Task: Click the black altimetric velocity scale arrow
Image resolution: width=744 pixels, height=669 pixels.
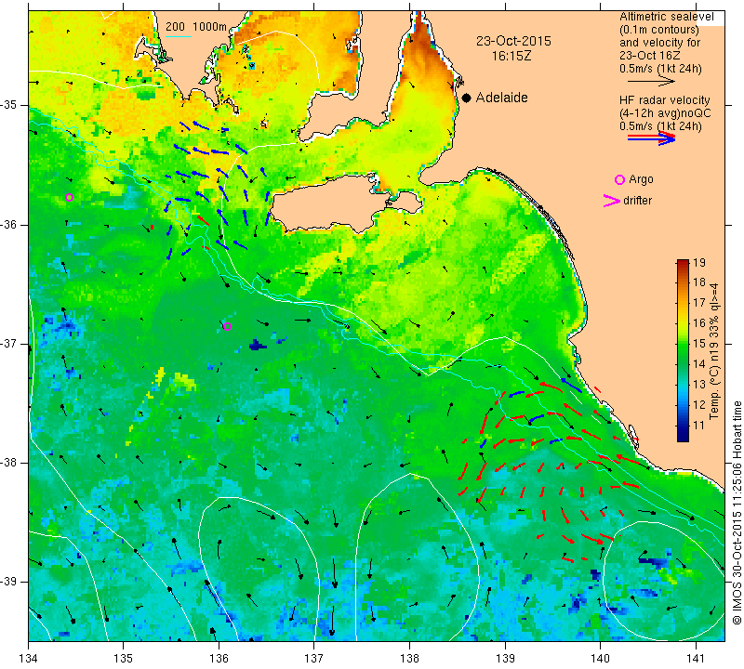Action: [x=651, y=82]
